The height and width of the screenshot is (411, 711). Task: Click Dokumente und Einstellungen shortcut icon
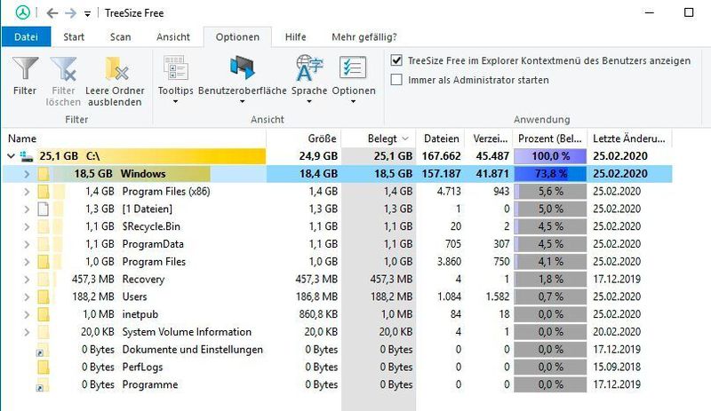(43, 350)
